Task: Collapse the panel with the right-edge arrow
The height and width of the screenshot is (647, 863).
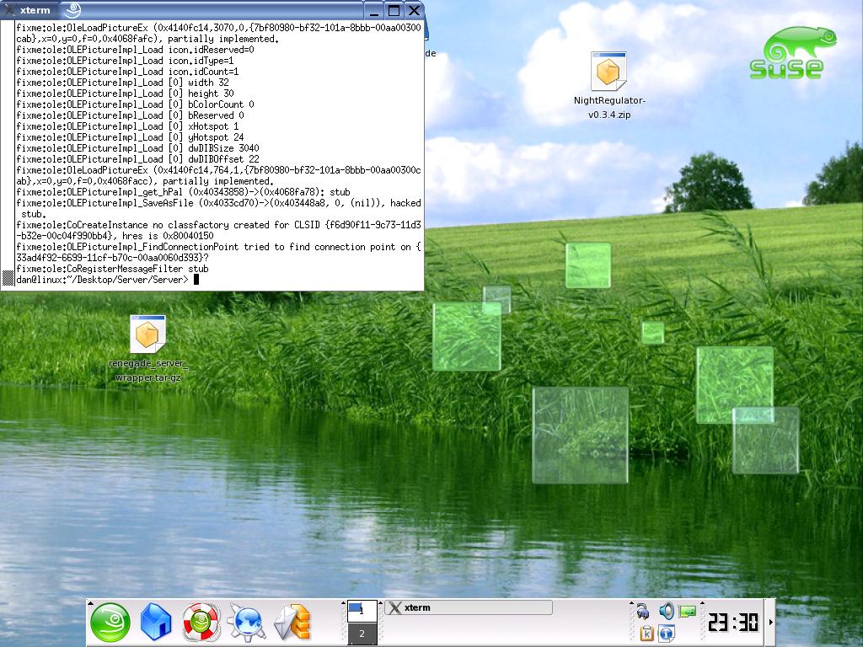Action: point(769,623)
